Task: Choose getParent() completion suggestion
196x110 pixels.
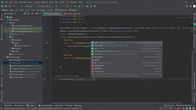Action: [126, 66]
